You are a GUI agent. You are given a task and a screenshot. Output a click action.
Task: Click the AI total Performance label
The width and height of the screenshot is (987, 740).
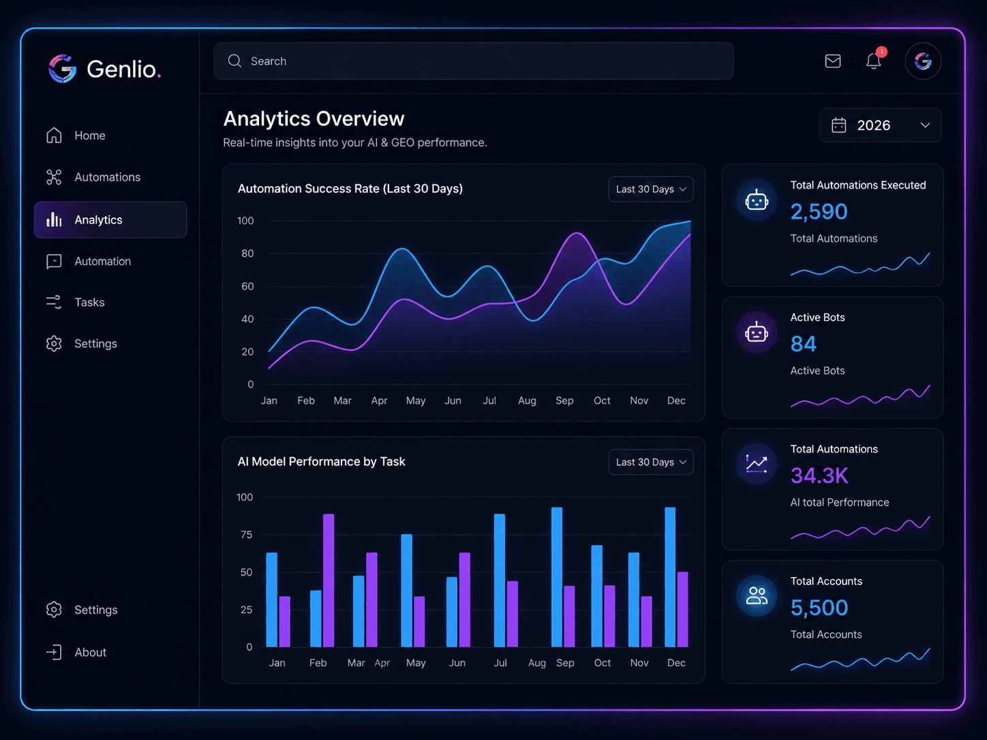point(840,502)
